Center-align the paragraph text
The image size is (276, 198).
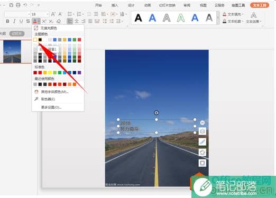tap(77, 21)
